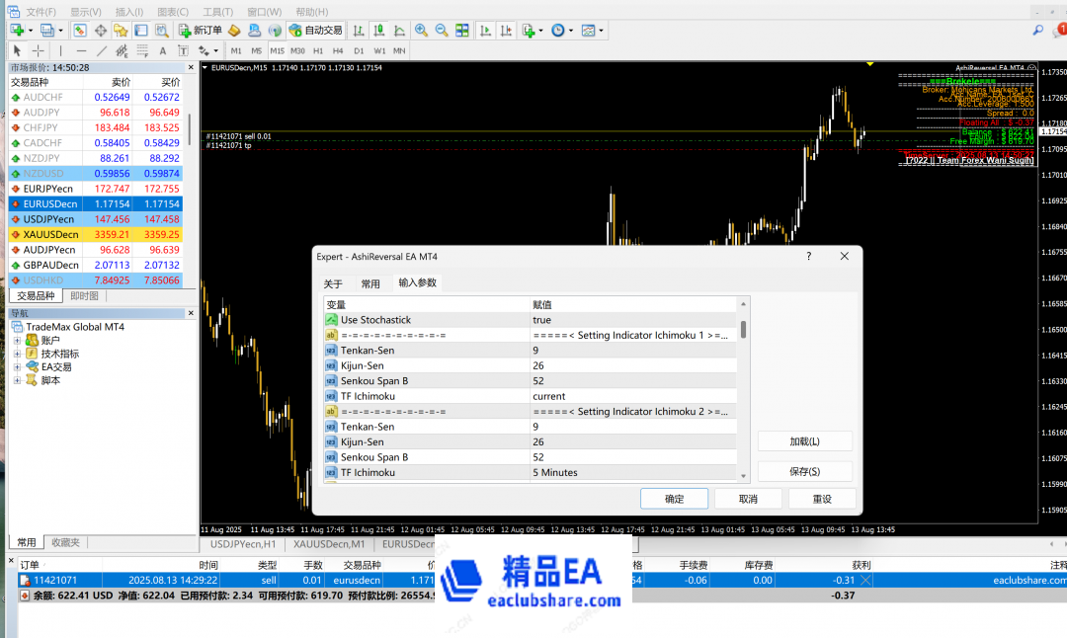
Task: Expand the 账户 accounts tree node
Action: (x=17, y=340)
